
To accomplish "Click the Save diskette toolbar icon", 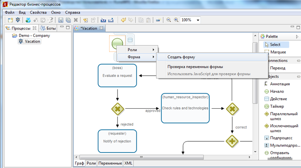I will point(61,20).
